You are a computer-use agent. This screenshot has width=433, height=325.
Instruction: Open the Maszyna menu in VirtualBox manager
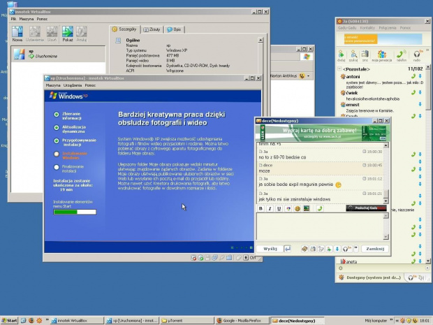coord(27,19)
